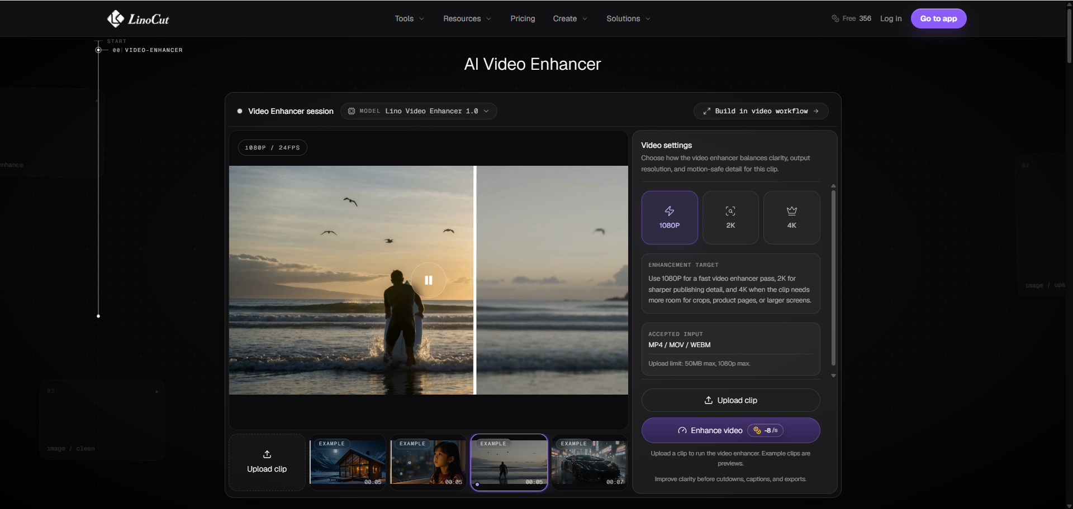This screenshot has height=509, width=1073.
Task: Select the beach surfer example clip
Action: click(509, 463)
